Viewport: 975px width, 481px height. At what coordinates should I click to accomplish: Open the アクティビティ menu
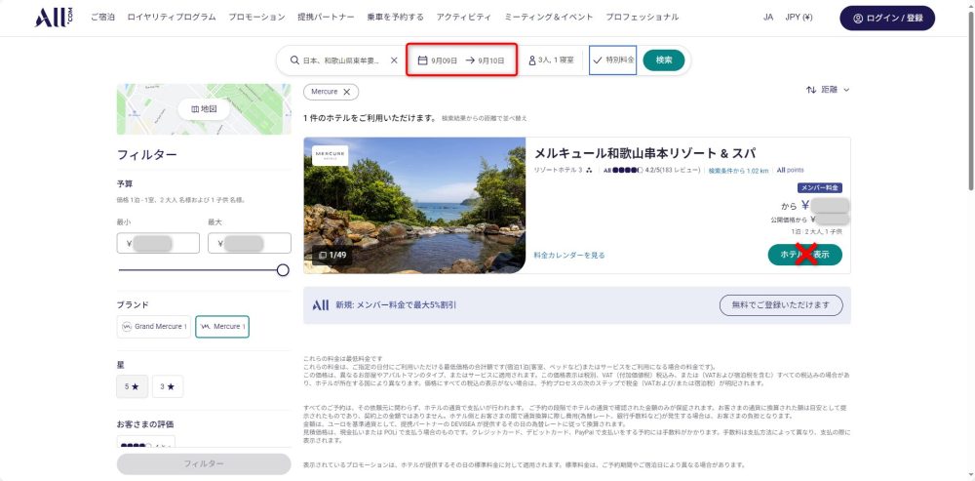[x=464, y=18]
